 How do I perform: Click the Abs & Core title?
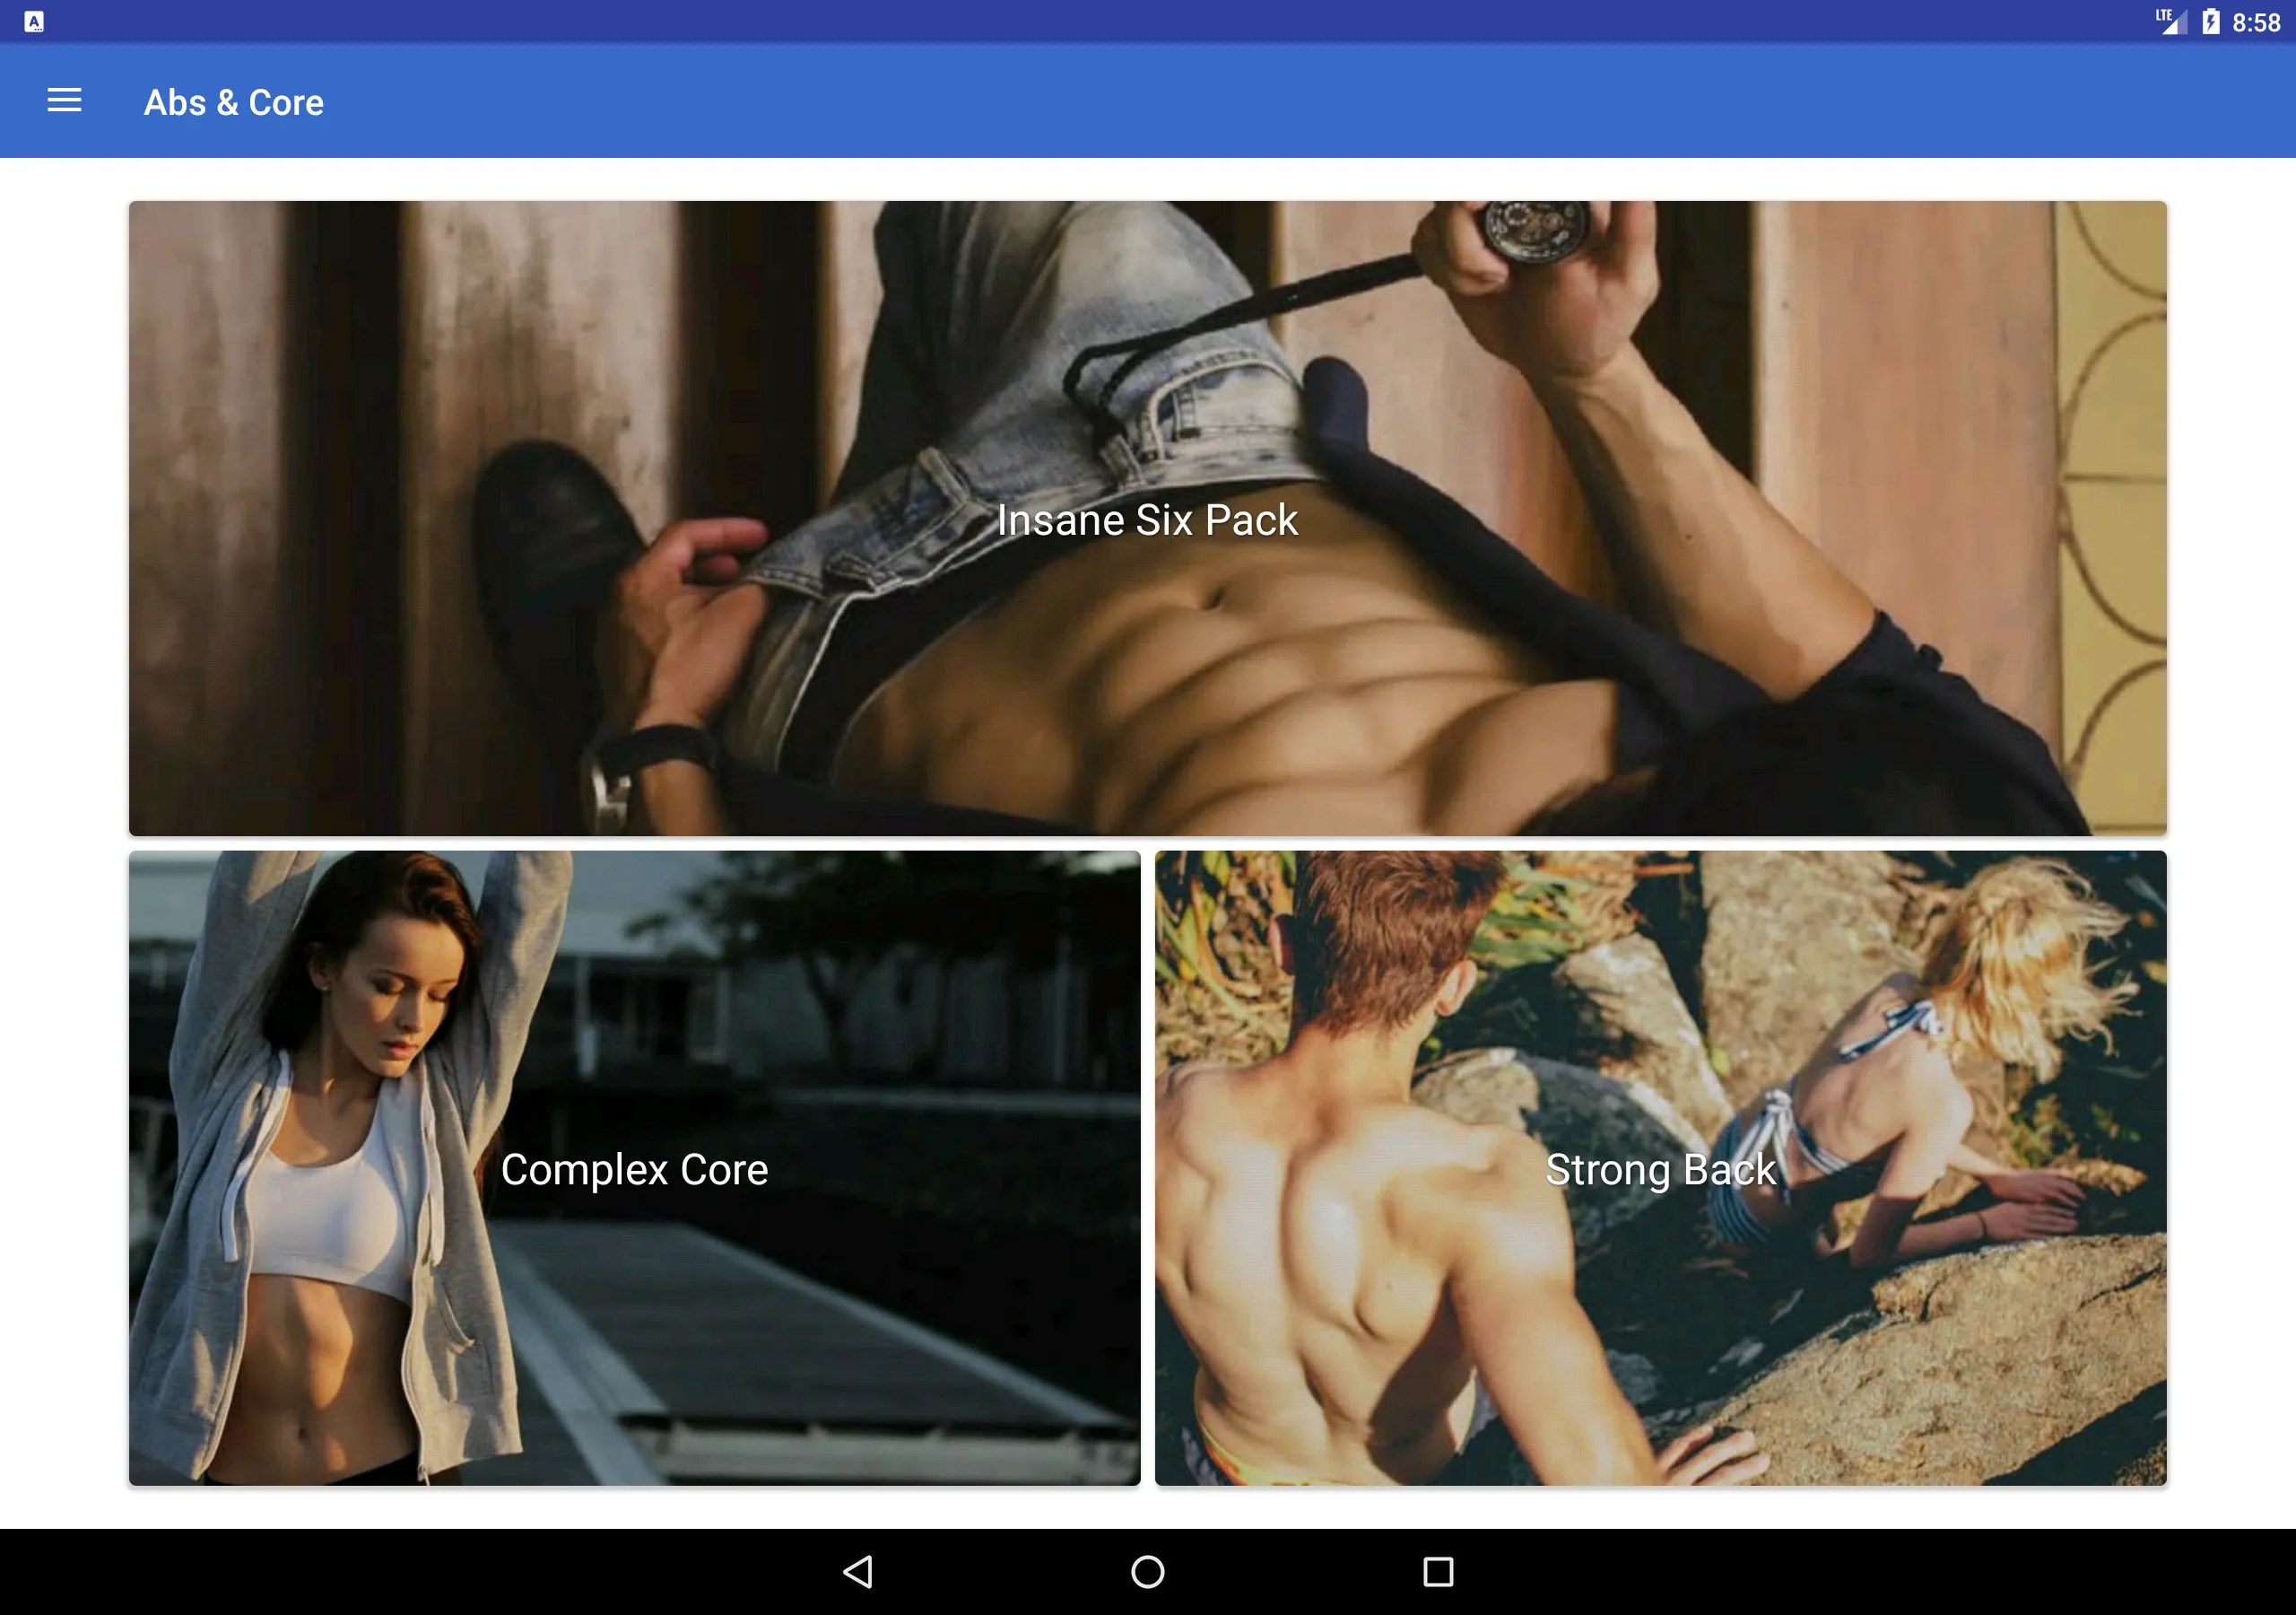click(233, 102)
